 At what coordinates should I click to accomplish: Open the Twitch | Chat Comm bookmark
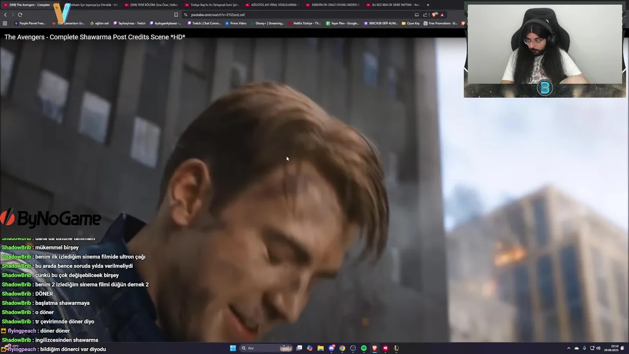[x=204, y=23]
